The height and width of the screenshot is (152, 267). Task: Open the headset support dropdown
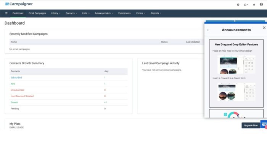point(246,5)
